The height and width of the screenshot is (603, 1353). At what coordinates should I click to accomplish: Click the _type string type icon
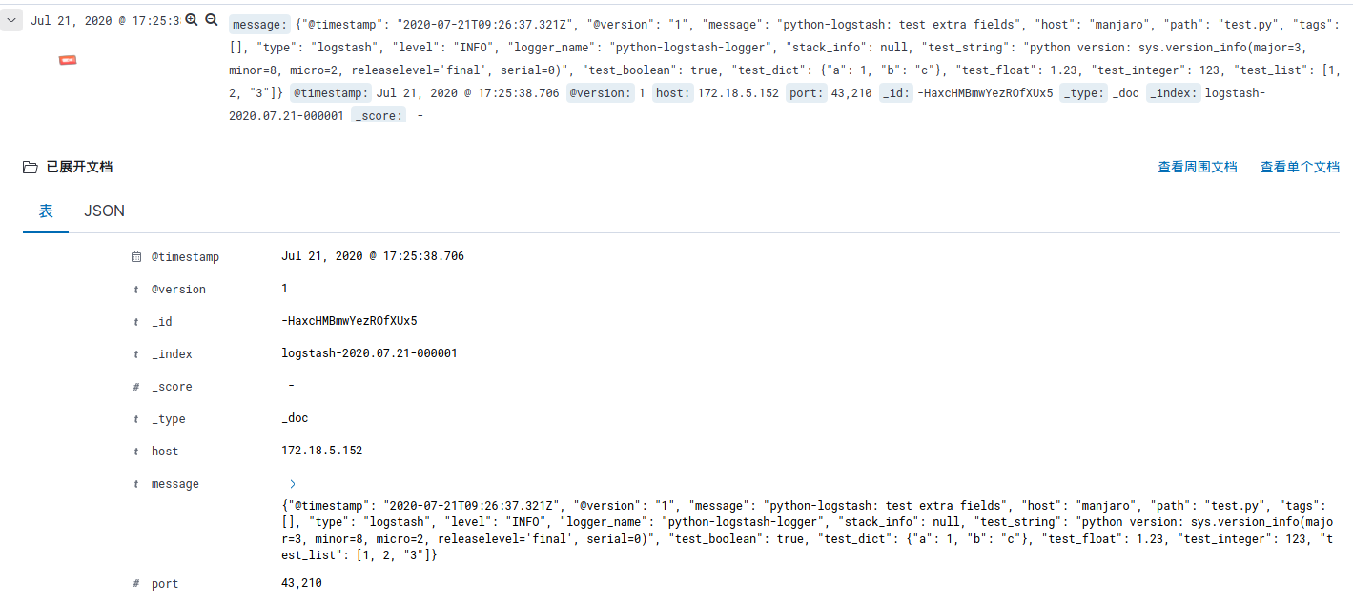(x=136, y=419)
